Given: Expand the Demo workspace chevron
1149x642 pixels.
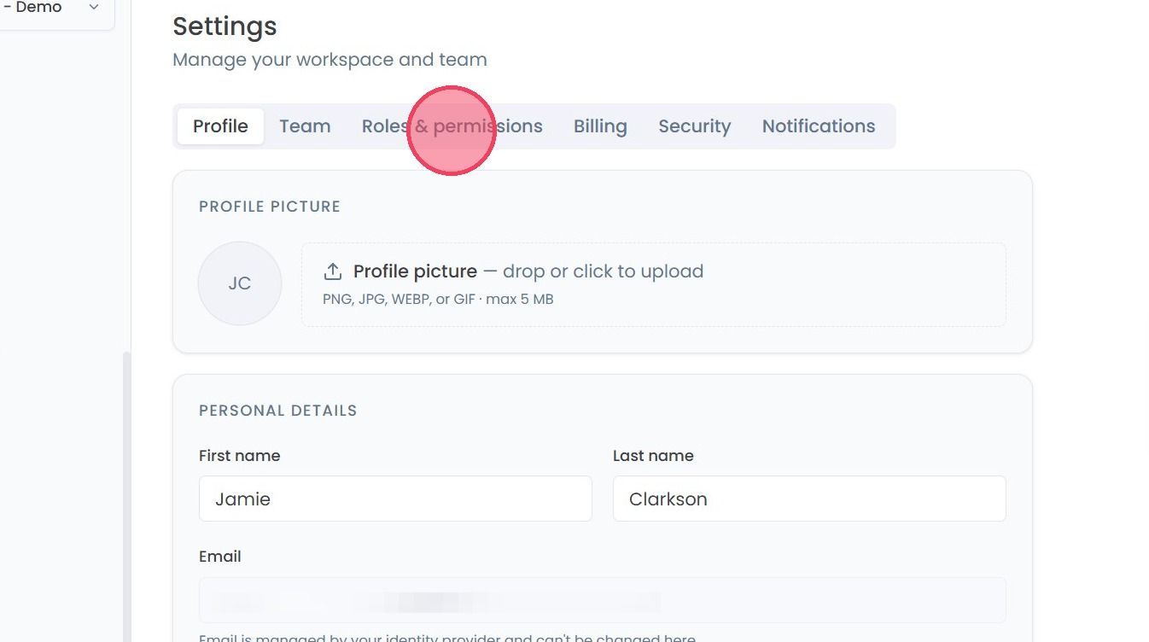Looking at the screenshot, I should point(94,7).
